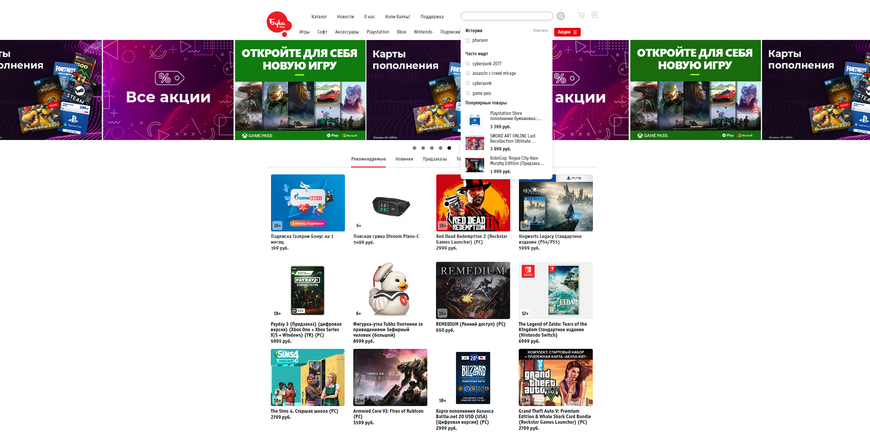Open the Все акции banner
The height and width of the screenshot is (435, 870).
[x=168, y=90]
